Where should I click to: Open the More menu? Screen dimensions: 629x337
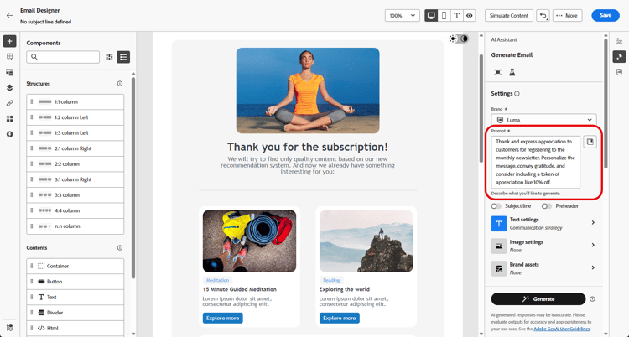pyautogui.click(x=567, y=16)
